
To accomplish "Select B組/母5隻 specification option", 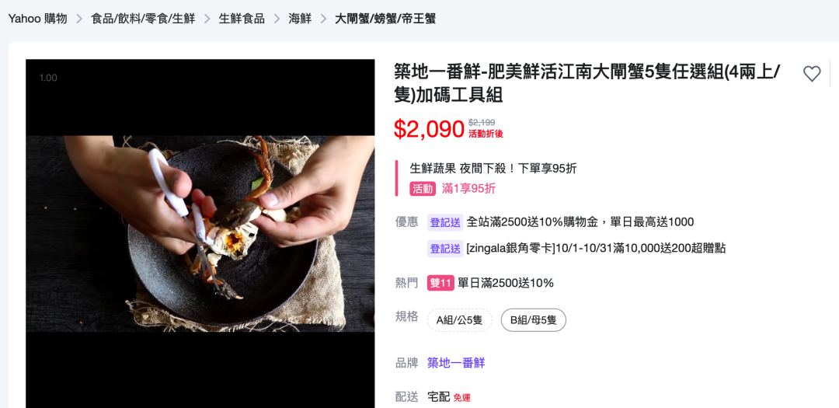I will [533, 320].
